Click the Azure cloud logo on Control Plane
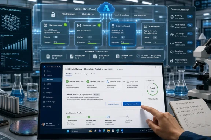 point(106,8)
